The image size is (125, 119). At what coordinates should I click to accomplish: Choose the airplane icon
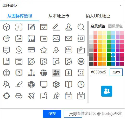pos(31,96)
